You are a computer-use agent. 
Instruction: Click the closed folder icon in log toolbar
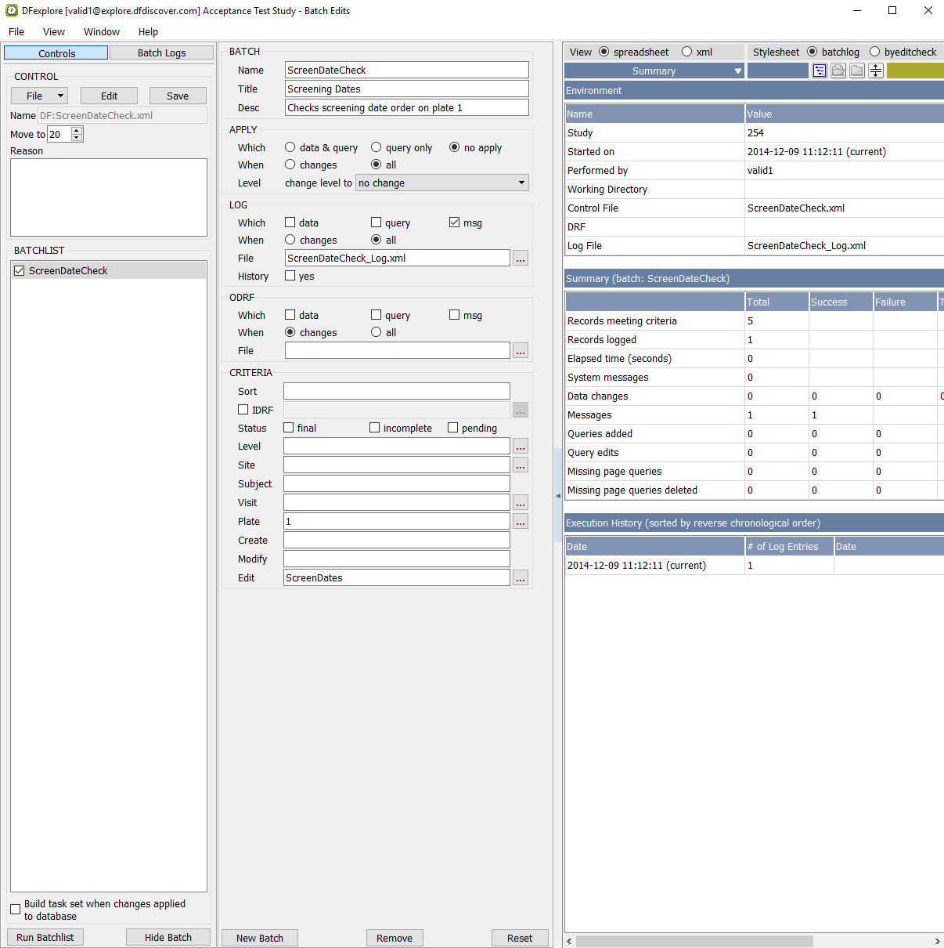857,71
